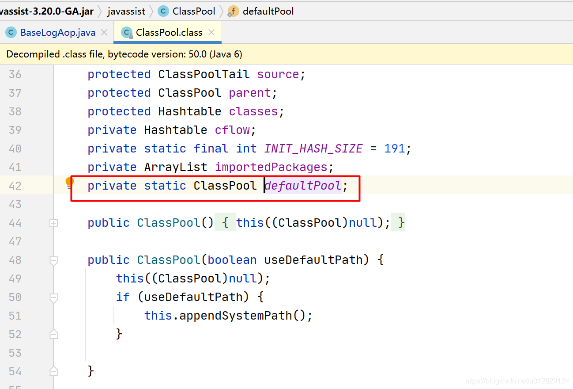Click the importedPackages field name
The image size is (573, 389).
(271, 167)
